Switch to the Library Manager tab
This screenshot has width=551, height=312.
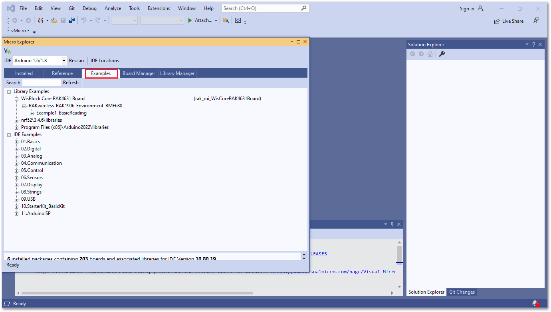pos(177,73)
